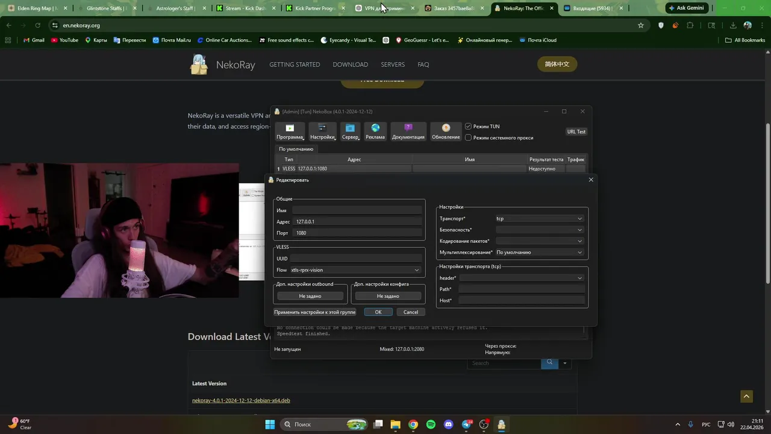
Task: Expand the Безопасность dropdown
Action: (x=539, y=230)
